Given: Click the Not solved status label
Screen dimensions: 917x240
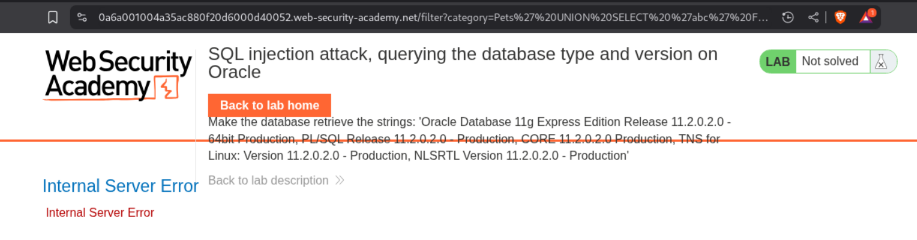Looking at the screenshot, I should coord(830,61).
